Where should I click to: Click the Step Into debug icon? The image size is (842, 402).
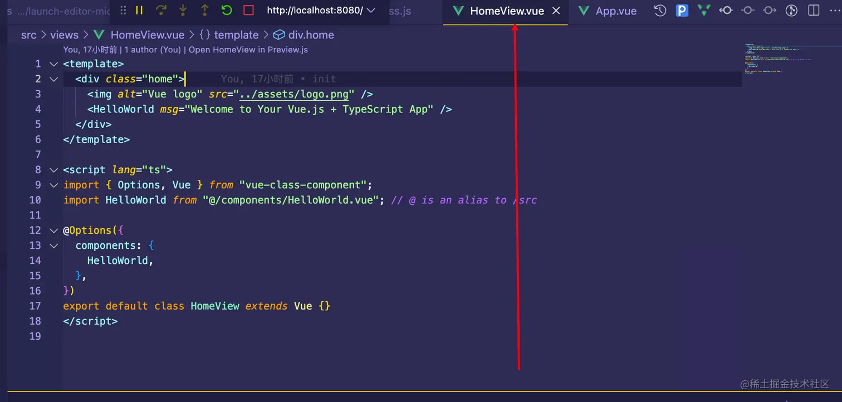coord(183,10)
